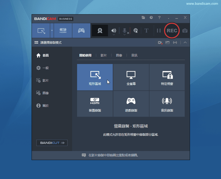This screenshot has height=179, width=221.
Task: Select 開始使用 tab
Action: point(85,55)
